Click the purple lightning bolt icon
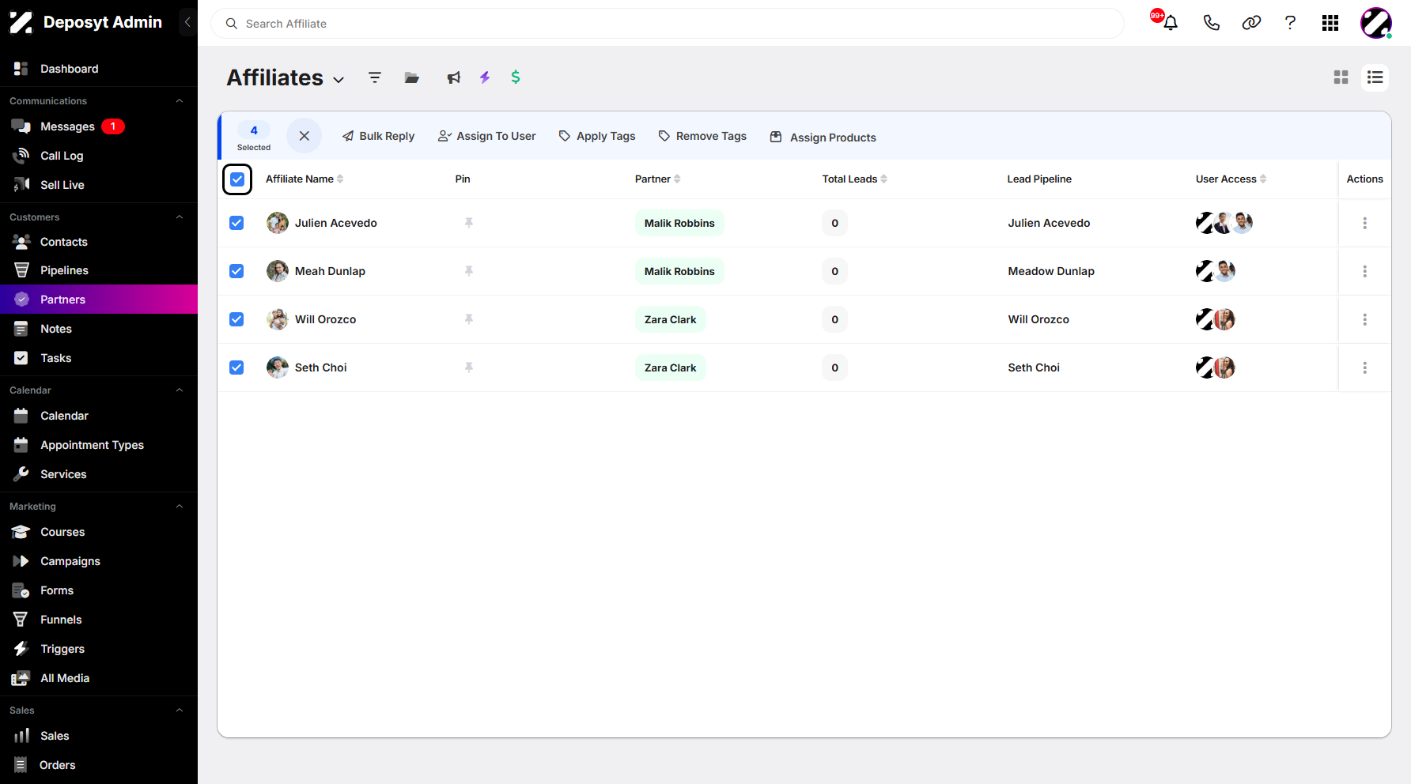 (x=485, y=77)
